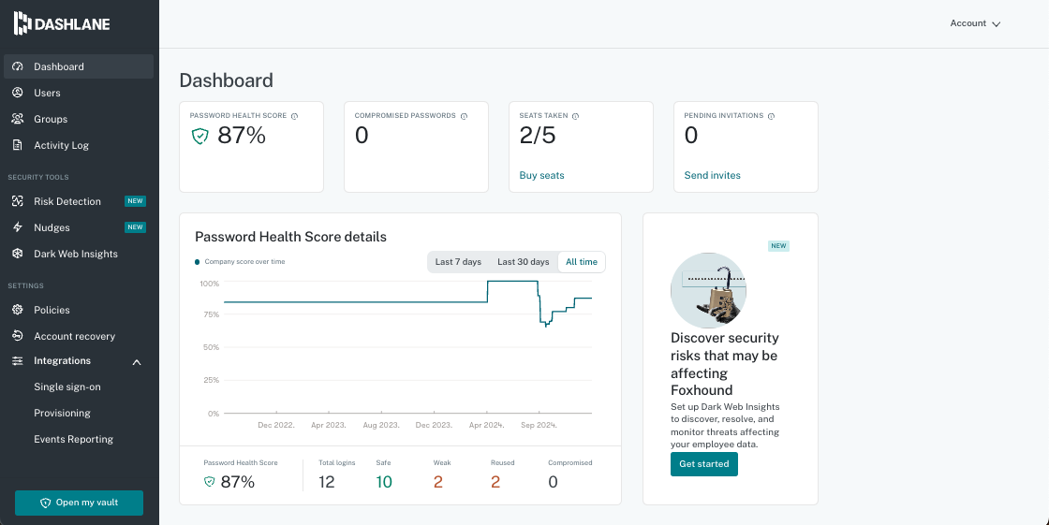Go to the Policies page
Viewport: 1049px width, 525px height.
52,310
